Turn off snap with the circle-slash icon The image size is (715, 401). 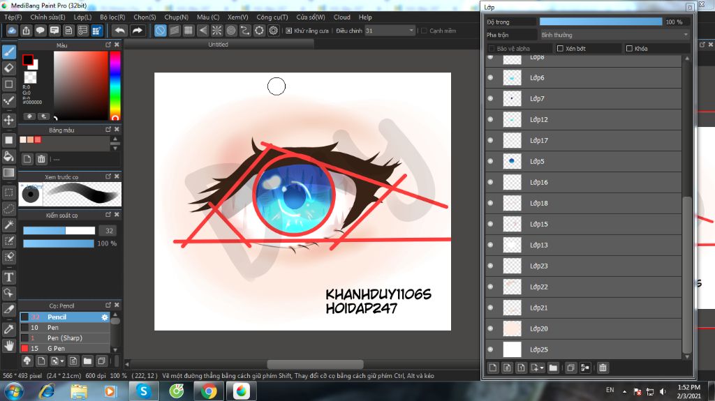point(160,31)
